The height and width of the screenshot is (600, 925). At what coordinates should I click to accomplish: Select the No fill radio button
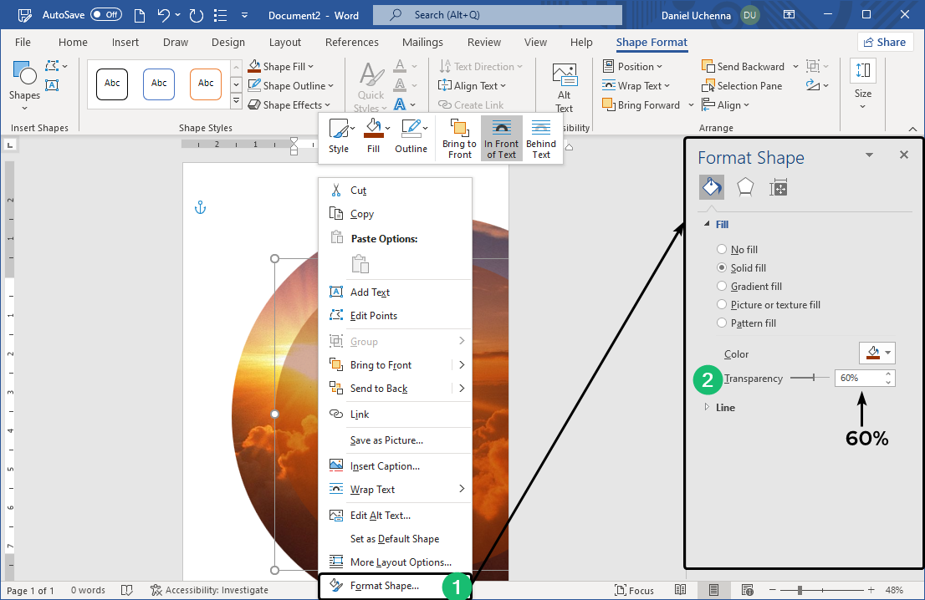point(722,250)
